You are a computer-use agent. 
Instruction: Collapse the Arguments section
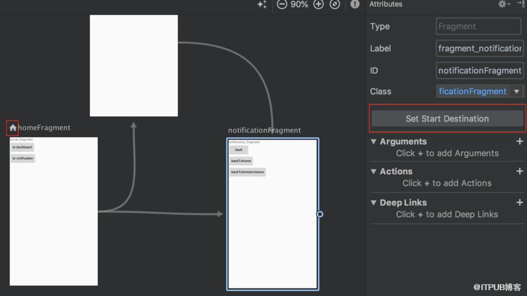374,141
